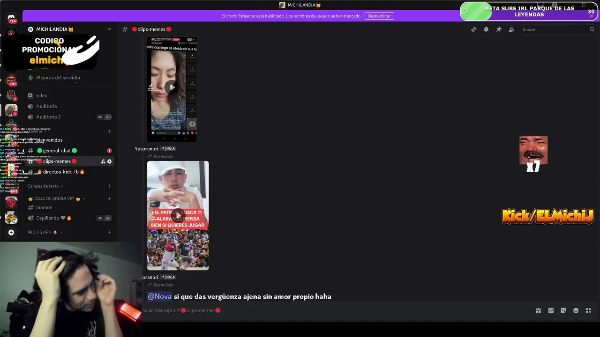This screenshot has width=600, height=337.
Task: Click the 00 06 counter on Cepillando
Action: (x=104, y=218)
